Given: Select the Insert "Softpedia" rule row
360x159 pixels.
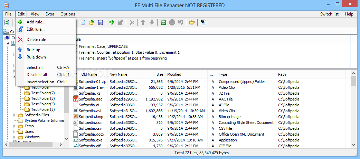Looking at the screenshot, I should pyautogui.click(x=123, y=59).
